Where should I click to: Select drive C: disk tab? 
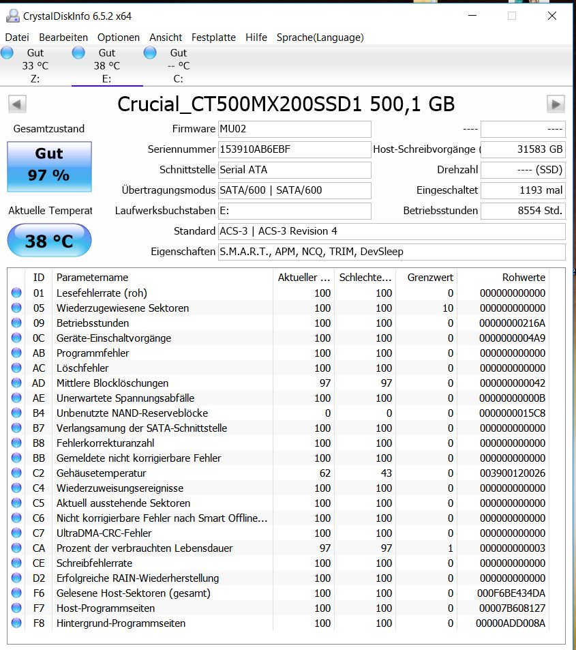point(179,65)
